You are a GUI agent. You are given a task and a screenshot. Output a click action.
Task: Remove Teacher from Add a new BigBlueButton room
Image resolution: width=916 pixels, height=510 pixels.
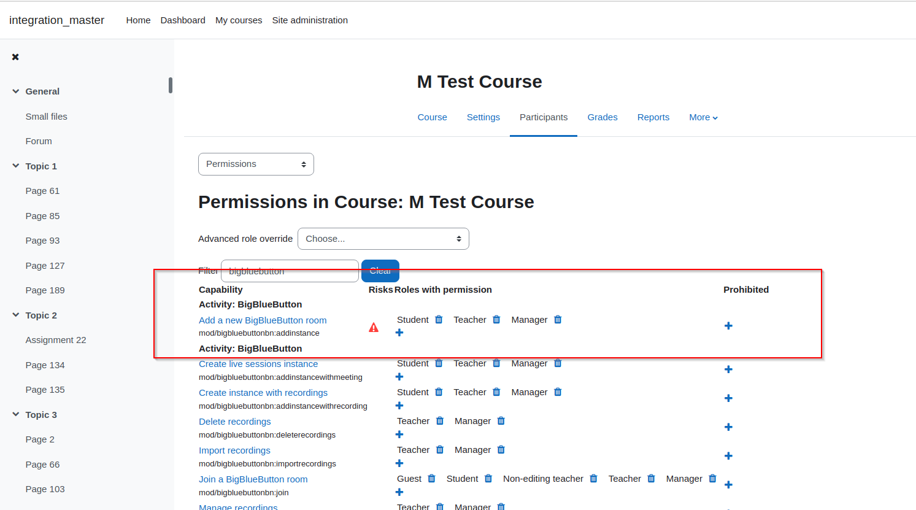[496, 320]
